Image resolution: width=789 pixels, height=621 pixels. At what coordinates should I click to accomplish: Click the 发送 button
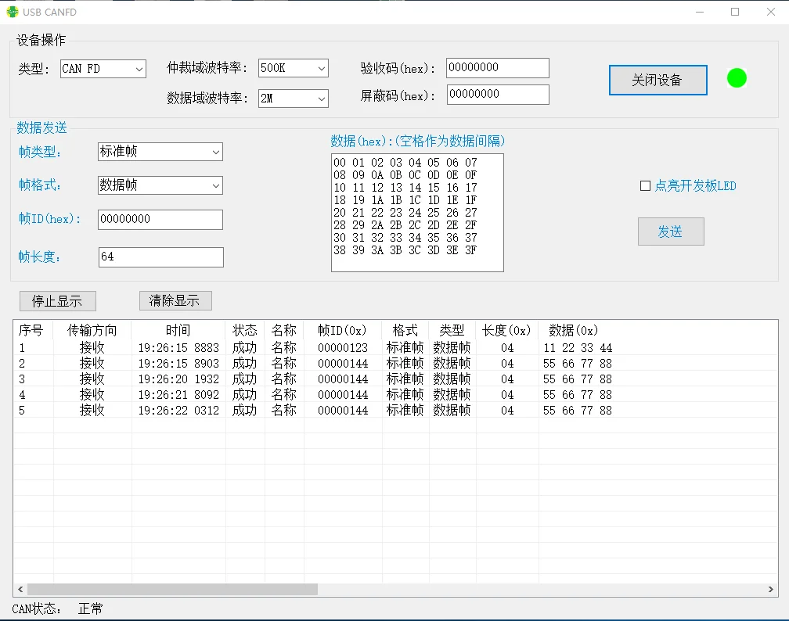pos(671,232)
